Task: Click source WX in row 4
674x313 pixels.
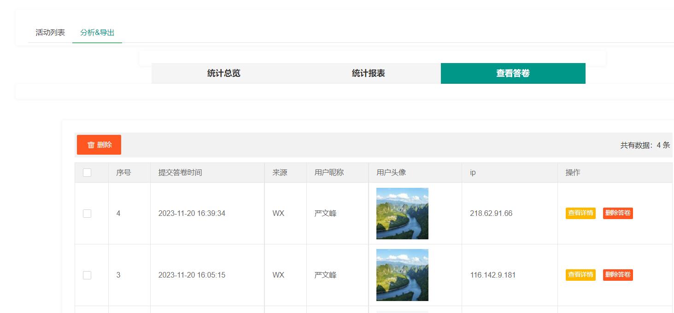Action: (x=278, y=214)
